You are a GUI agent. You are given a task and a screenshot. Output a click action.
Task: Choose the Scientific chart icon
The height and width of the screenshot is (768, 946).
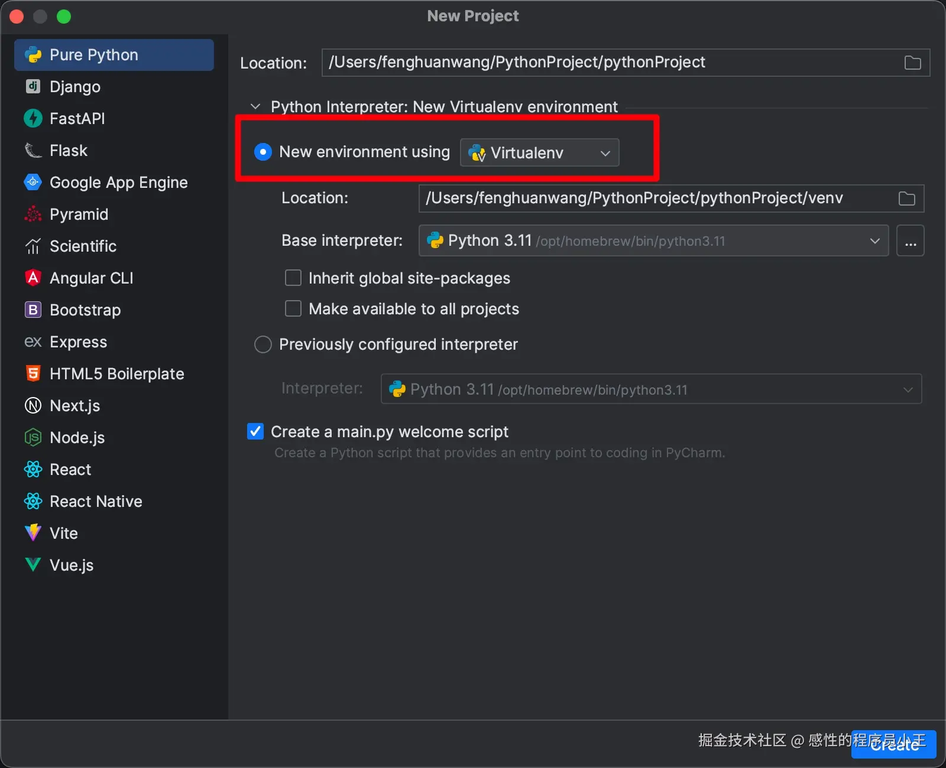click(33, 246)
